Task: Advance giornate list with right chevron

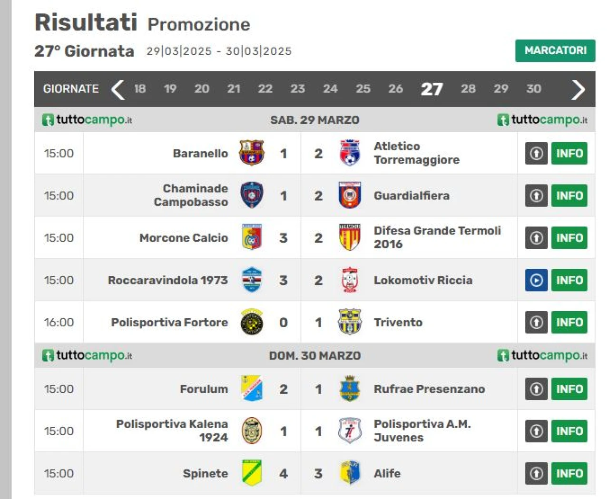Action: click(578, 89)
